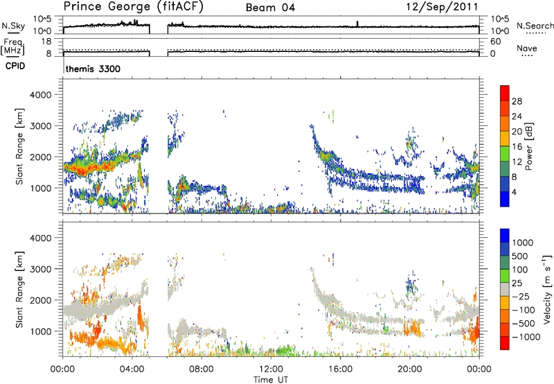
Task: Click the velocity panel 'Slant Range [km]' label
Action: 19,289
